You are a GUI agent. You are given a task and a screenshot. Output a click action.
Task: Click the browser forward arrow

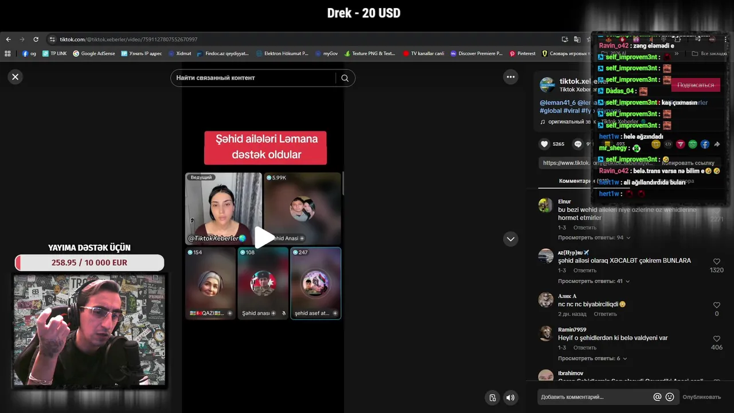pos(22,40)
